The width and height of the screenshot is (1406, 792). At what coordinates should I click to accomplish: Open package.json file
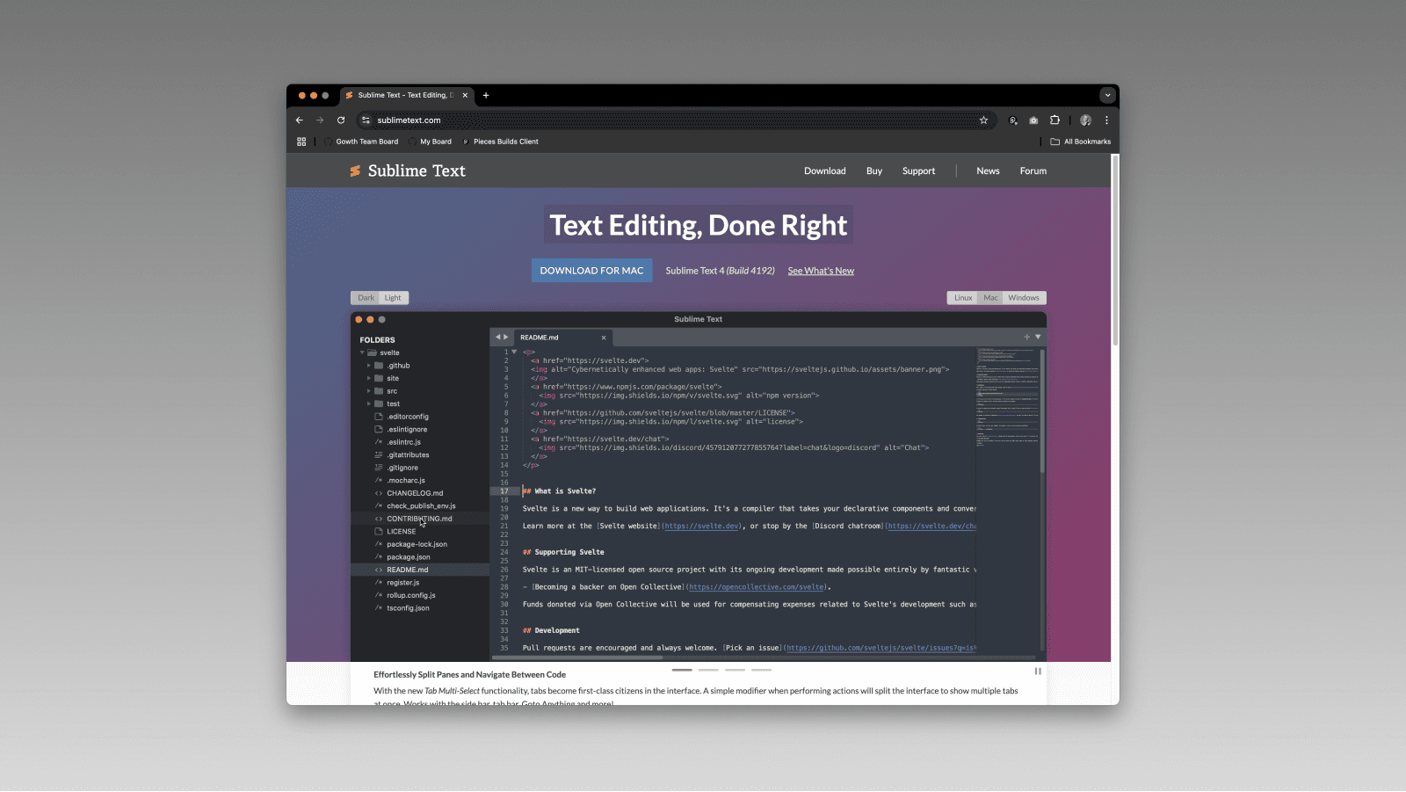click(408, 557)
